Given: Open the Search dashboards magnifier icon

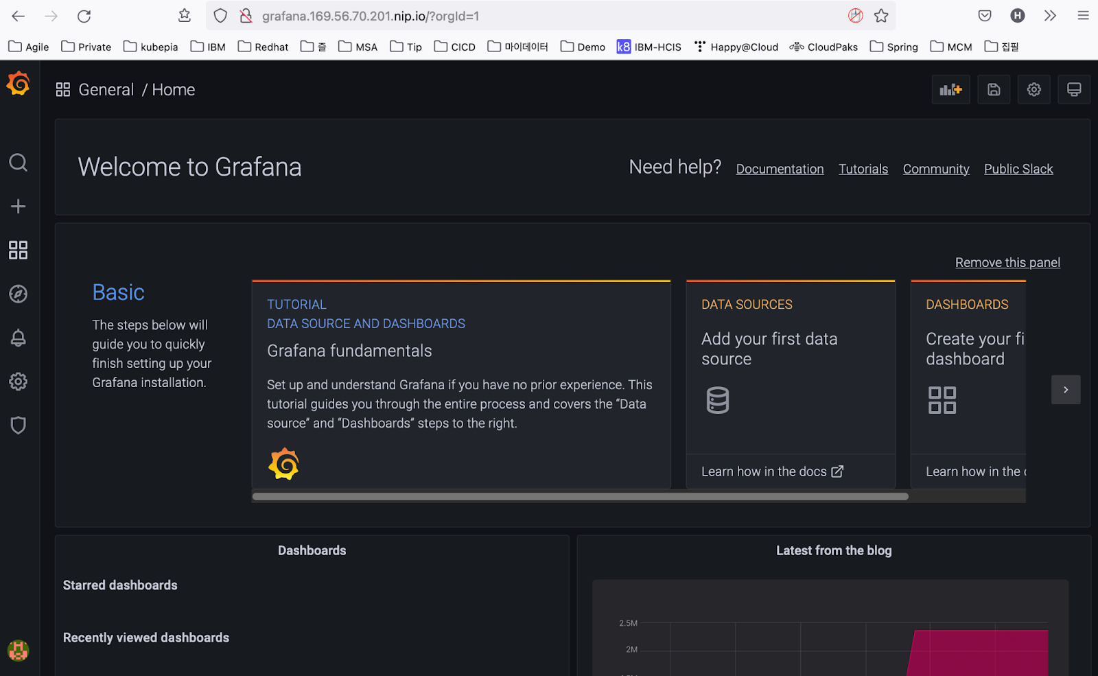Looking at the screenshot, I should pos(19,163).
